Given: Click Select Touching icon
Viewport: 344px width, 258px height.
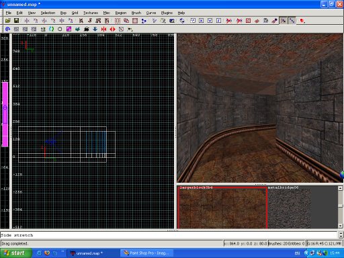Looking at the screenshot, I should pyautogui.click(x=89, y=21).
